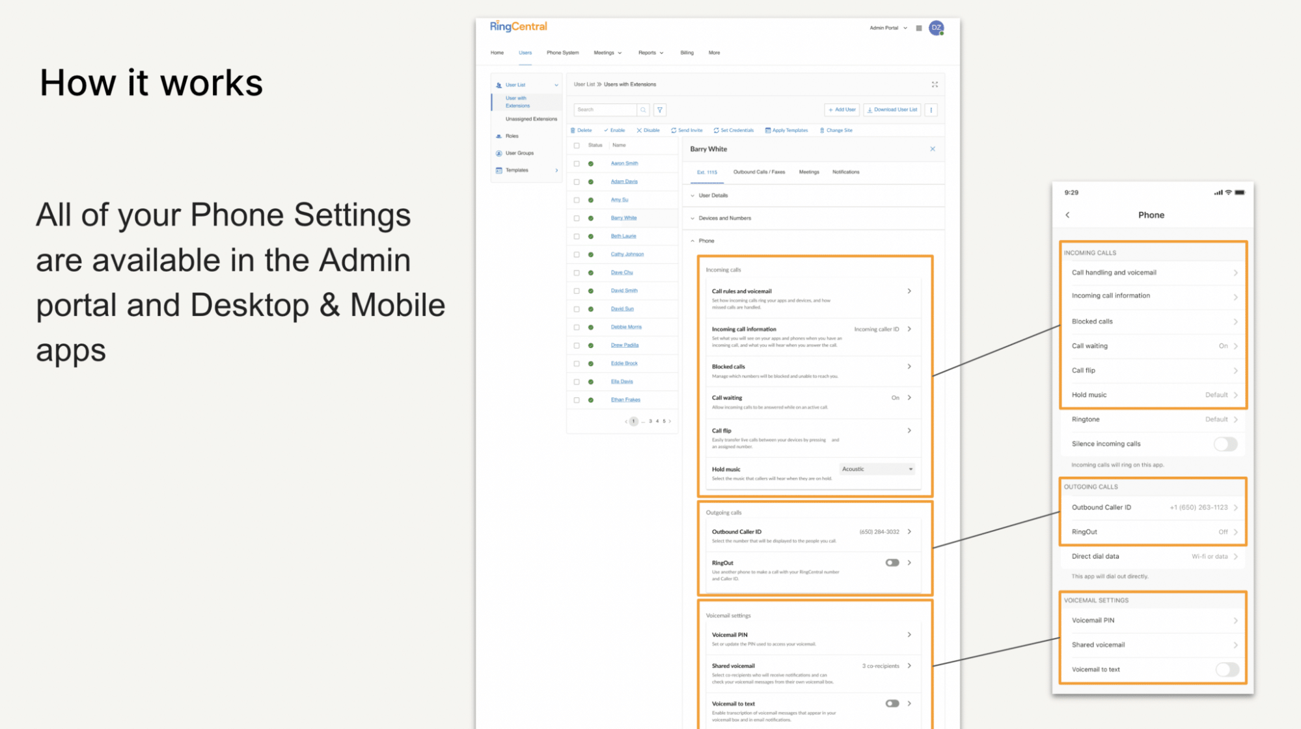
Task: Toggle RingOut off in Outgoing calls
Action: click(x=892, y=562)
